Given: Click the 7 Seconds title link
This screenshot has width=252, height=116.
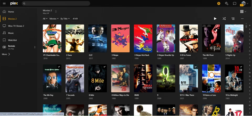Looking at the screenshot, I should click(x=70, y=95).
